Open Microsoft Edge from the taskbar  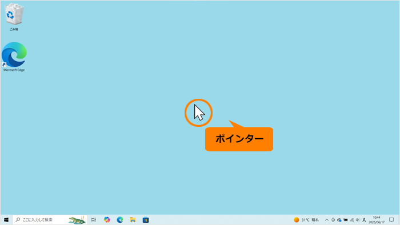coord(120,220)
